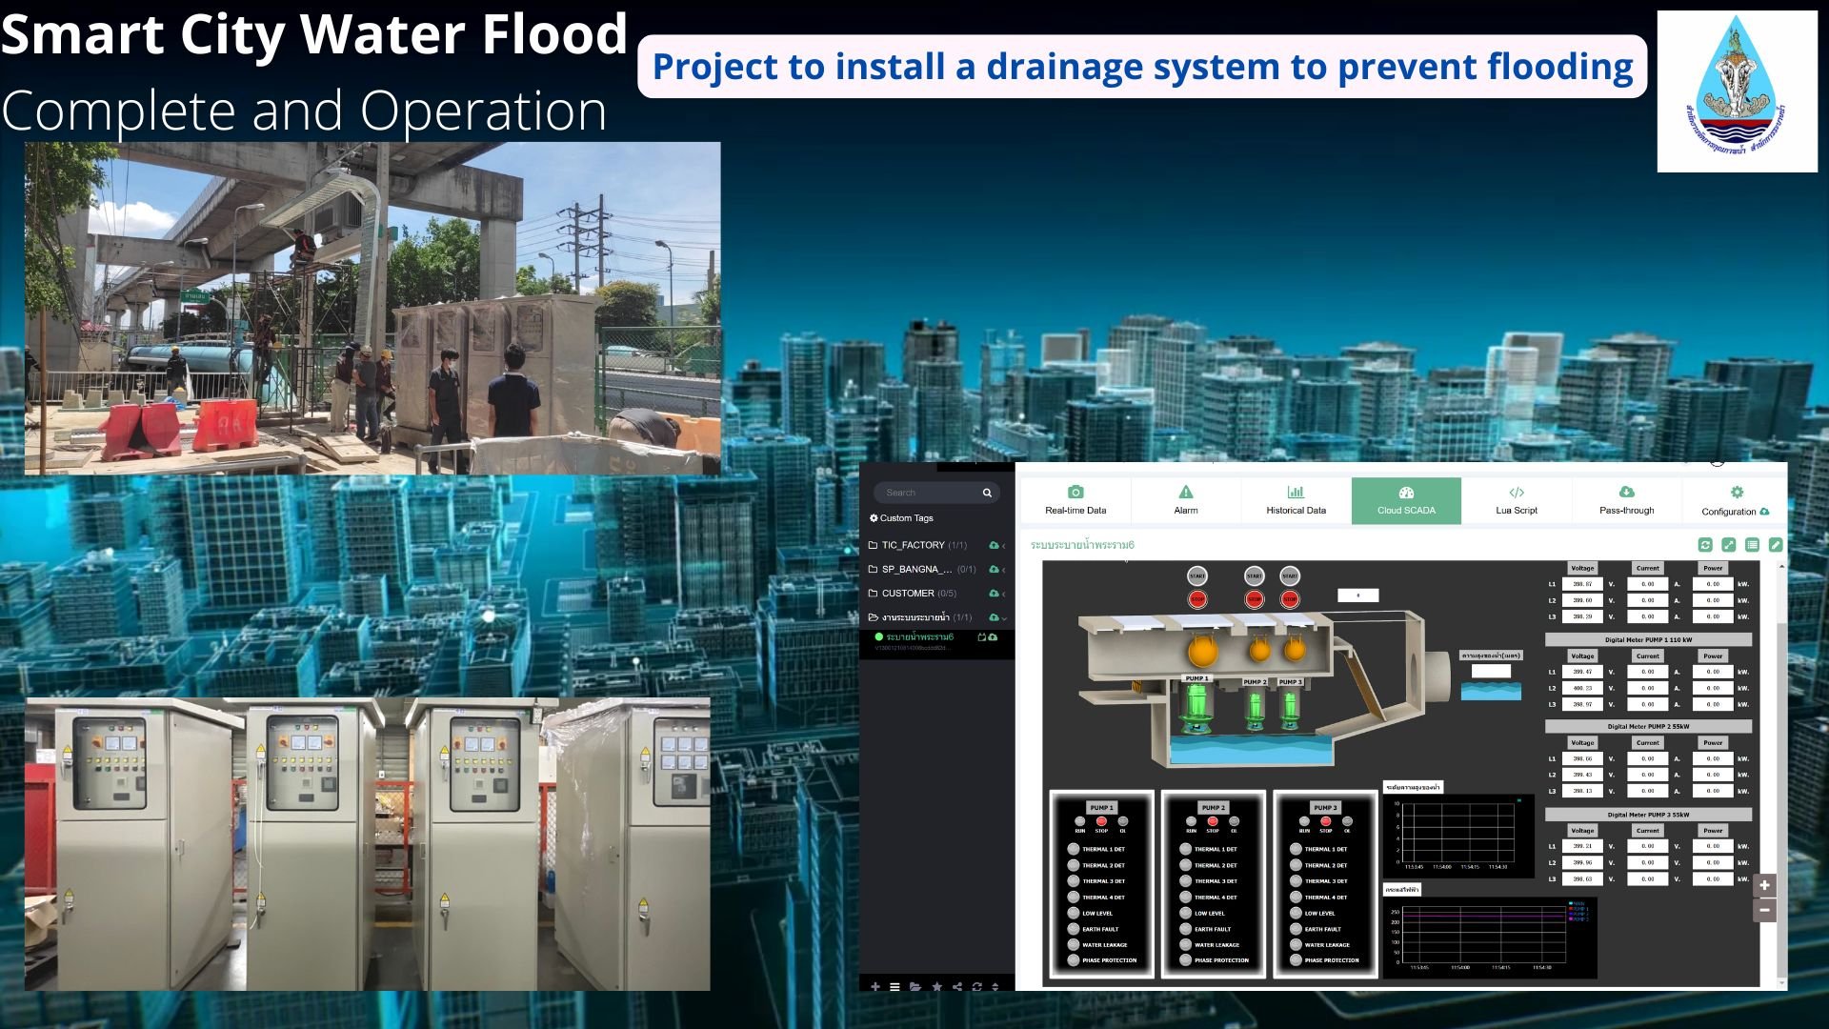Select the ระบายน้ำพระราม6 device entry
Viewport: 1829px width, 1029px height.
coord(919,636)
